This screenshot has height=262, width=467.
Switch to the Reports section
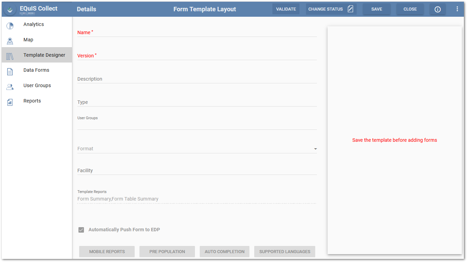click(32, 101)
